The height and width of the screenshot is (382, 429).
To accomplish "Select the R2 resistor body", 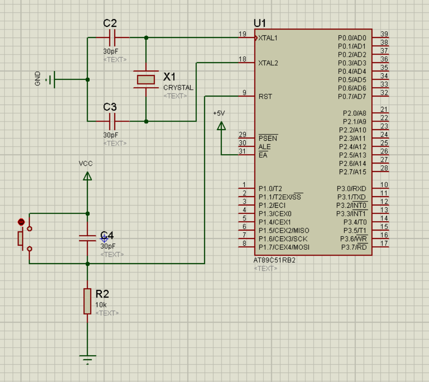I will tap(87, 301).
